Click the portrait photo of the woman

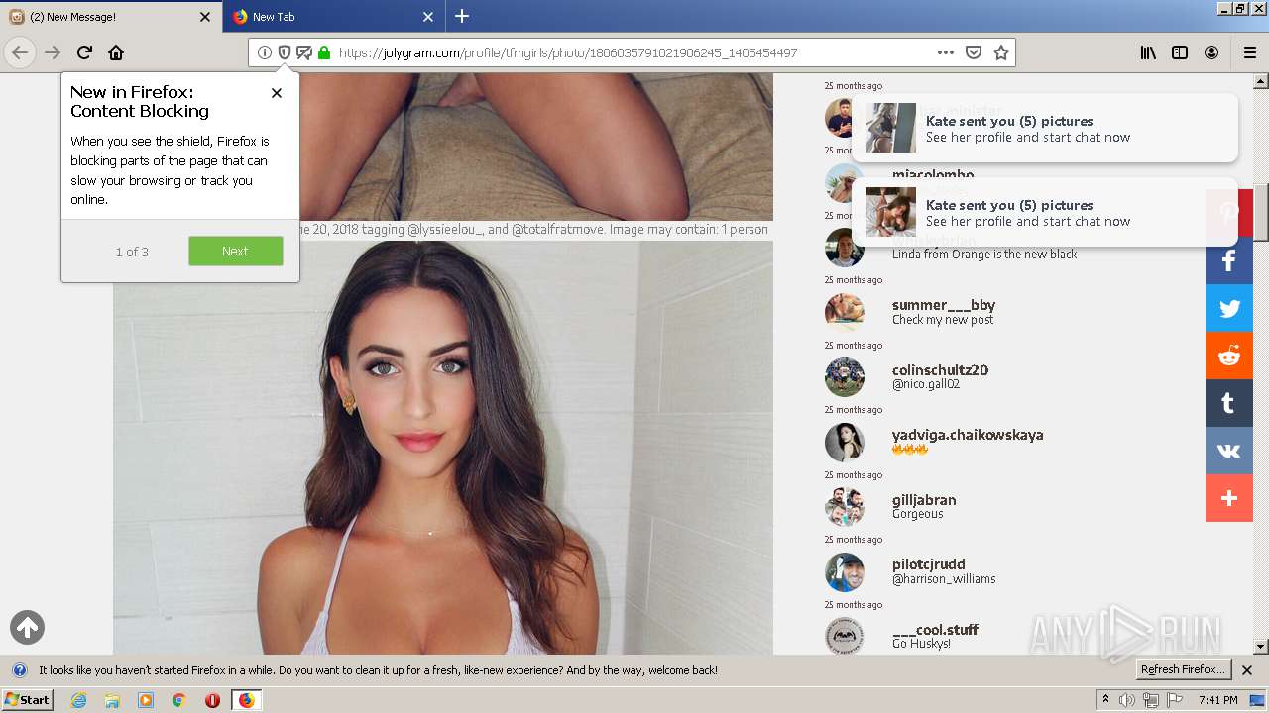point(443,448)
